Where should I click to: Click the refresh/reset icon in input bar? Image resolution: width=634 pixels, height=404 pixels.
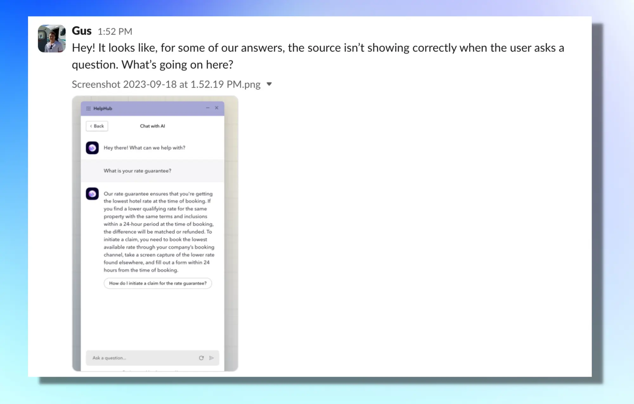pos(201,358)
